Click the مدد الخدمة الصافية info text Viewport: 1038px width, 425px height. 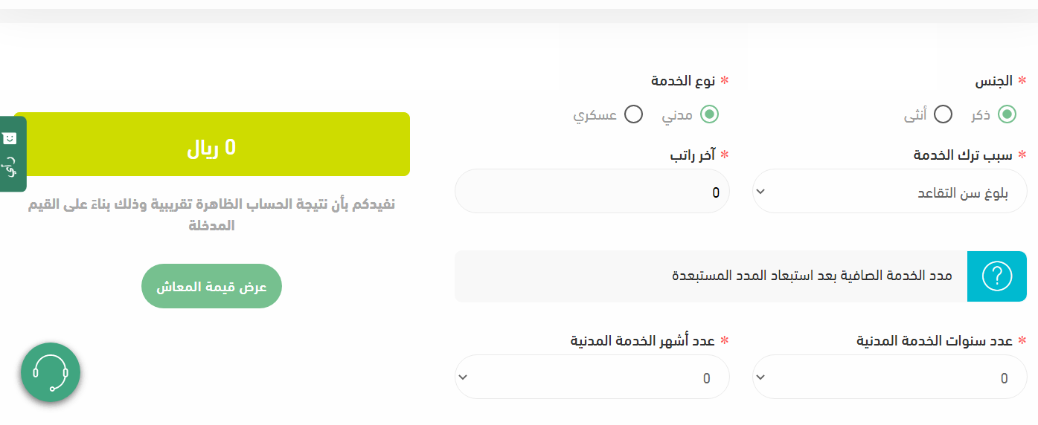pyautogui.click(x=812, y=276)
